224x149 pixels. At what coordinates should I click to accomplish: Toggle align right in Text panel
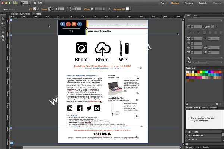pos(215,33)
